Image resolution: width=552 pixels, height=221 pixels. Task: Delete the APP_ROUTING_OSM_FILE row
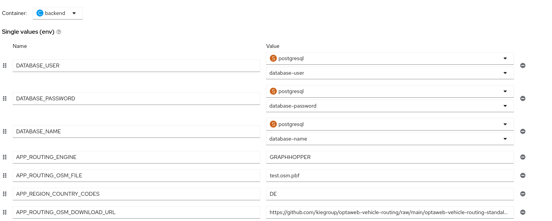pyautogui.click(x=522, y=175)
